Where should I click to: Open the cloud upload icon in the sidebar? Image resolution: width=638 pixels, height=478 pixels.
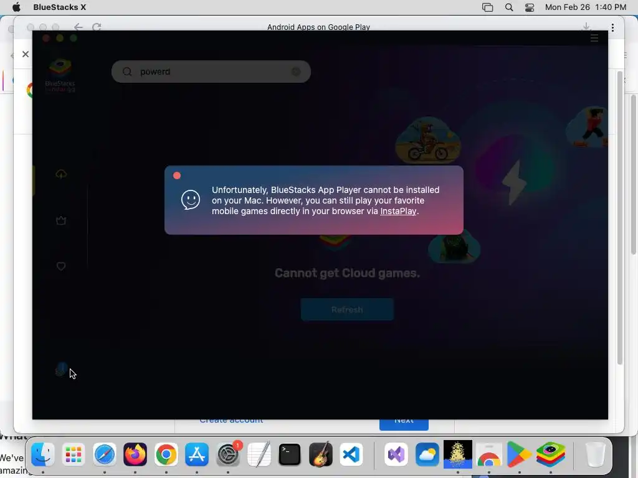(x=61, y=174)
